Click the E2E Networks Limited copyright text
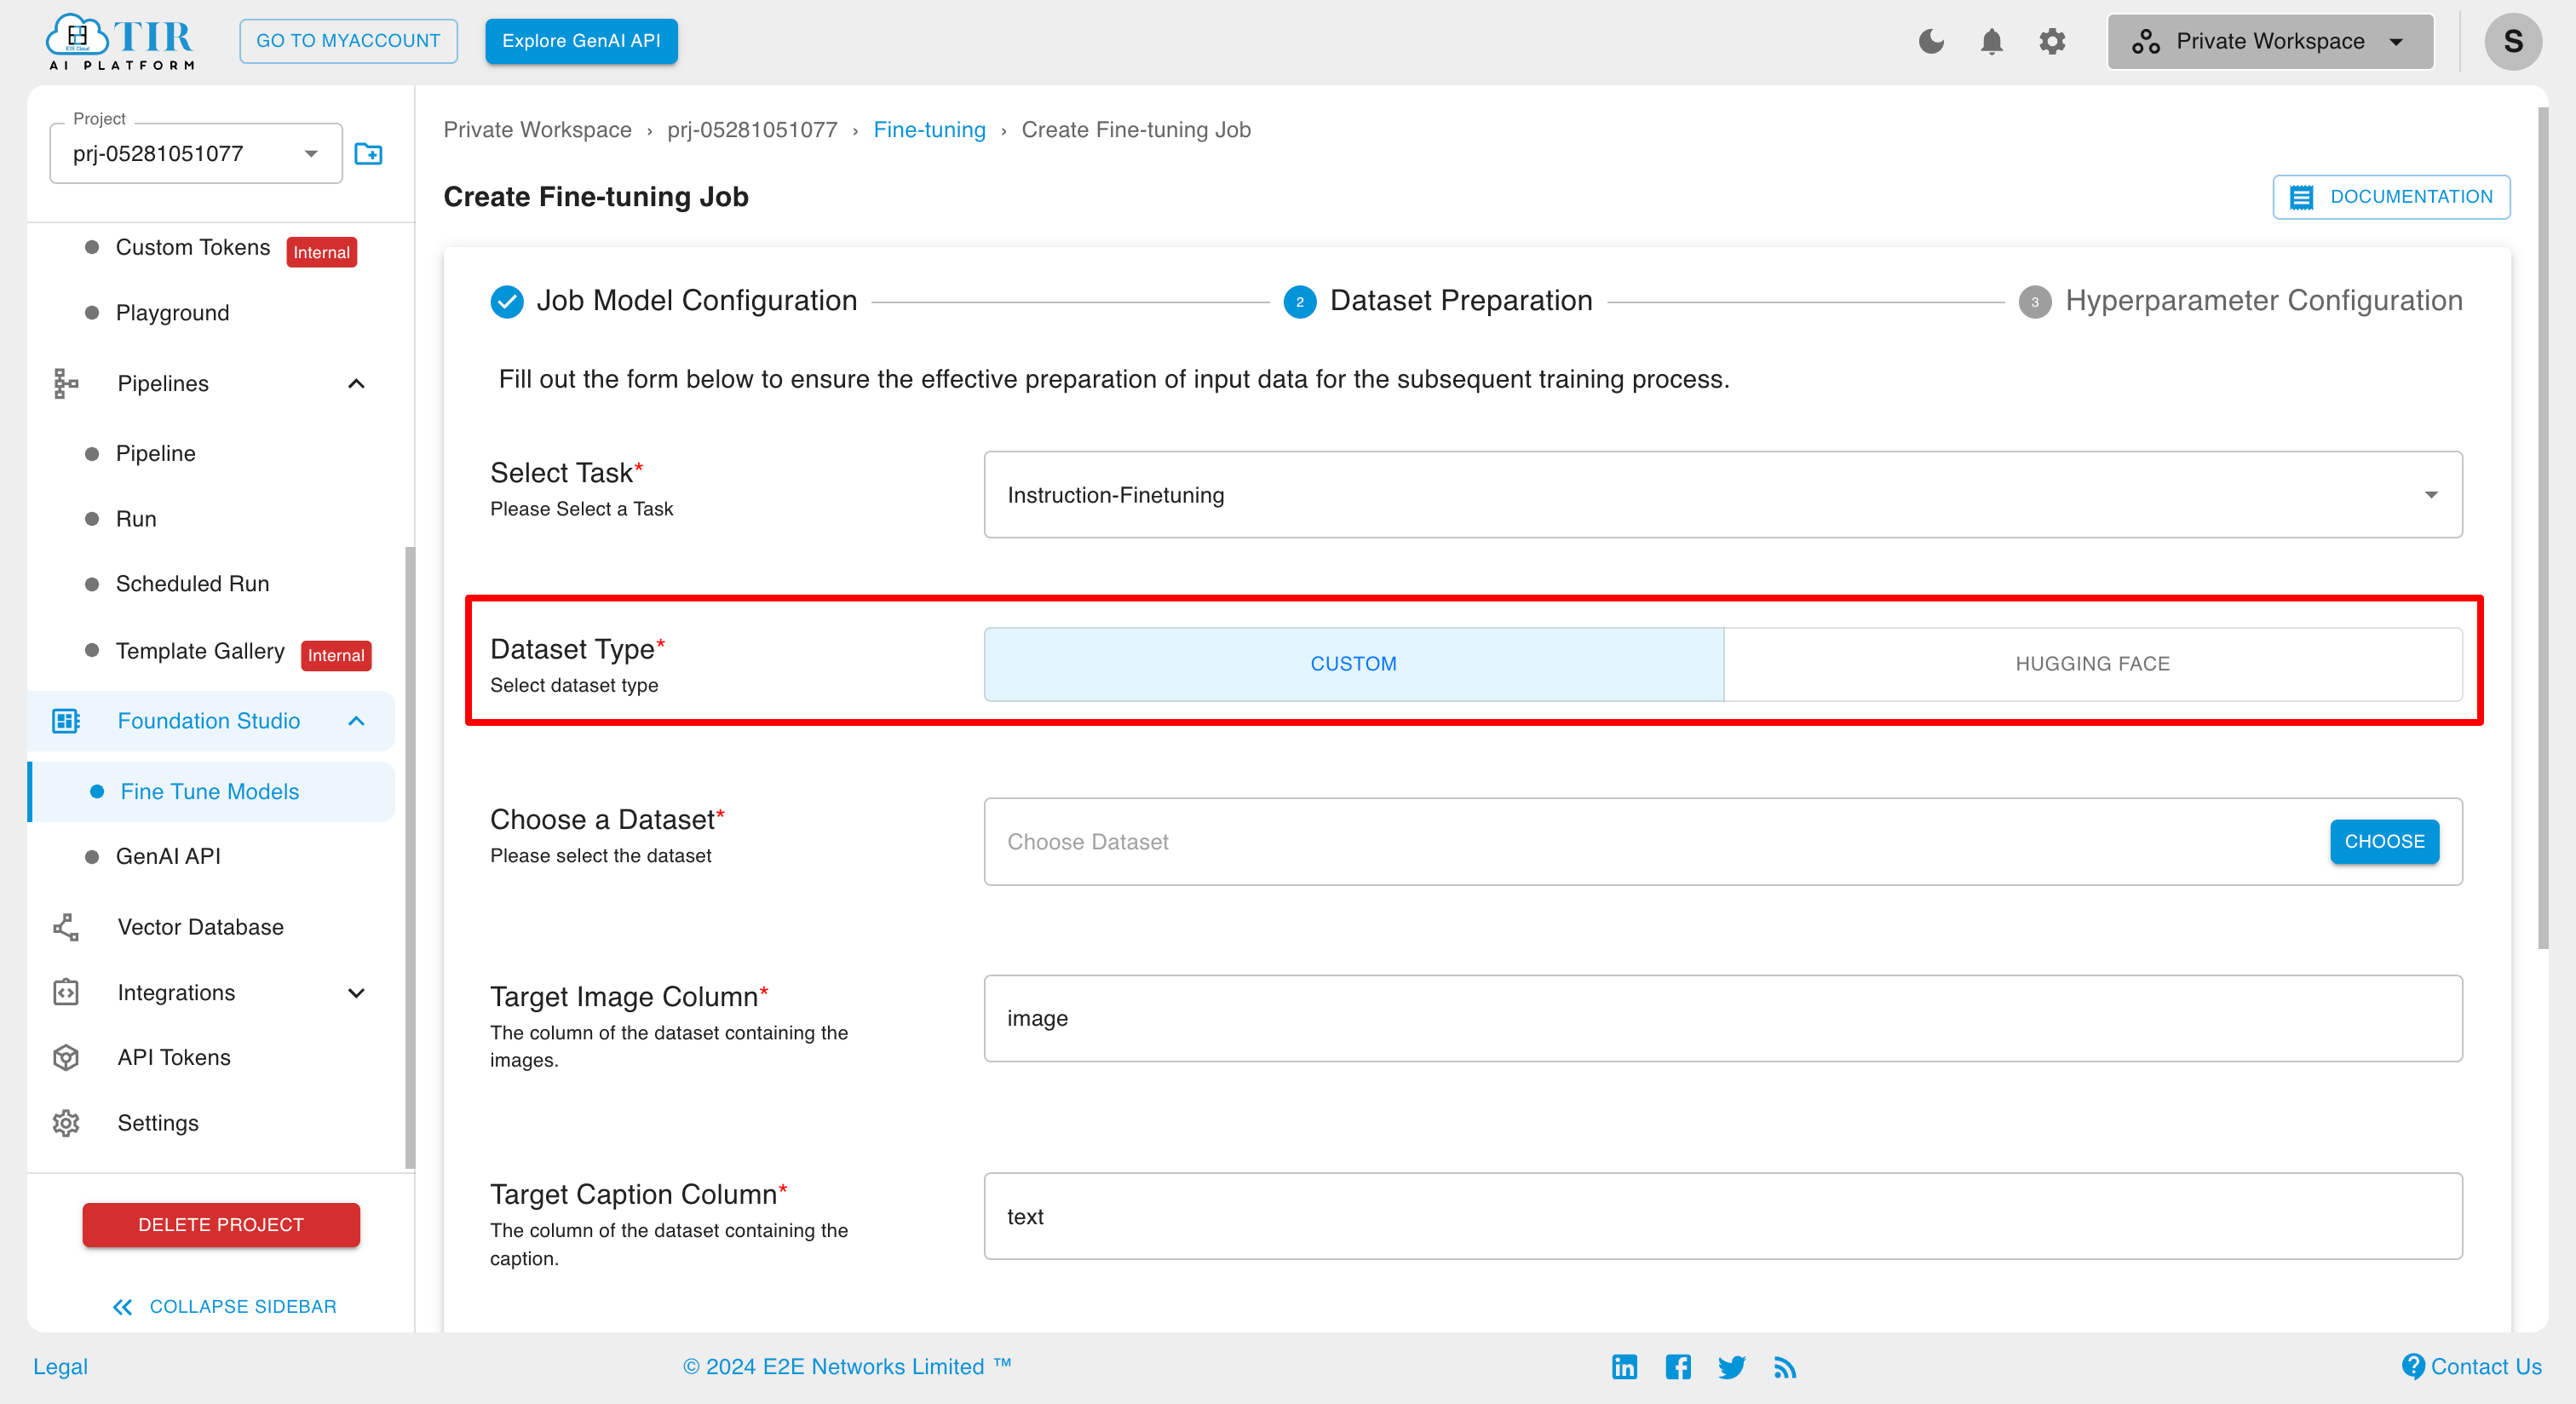This screenshot has width=2576, height=1404. click(x=846, y=1366)
